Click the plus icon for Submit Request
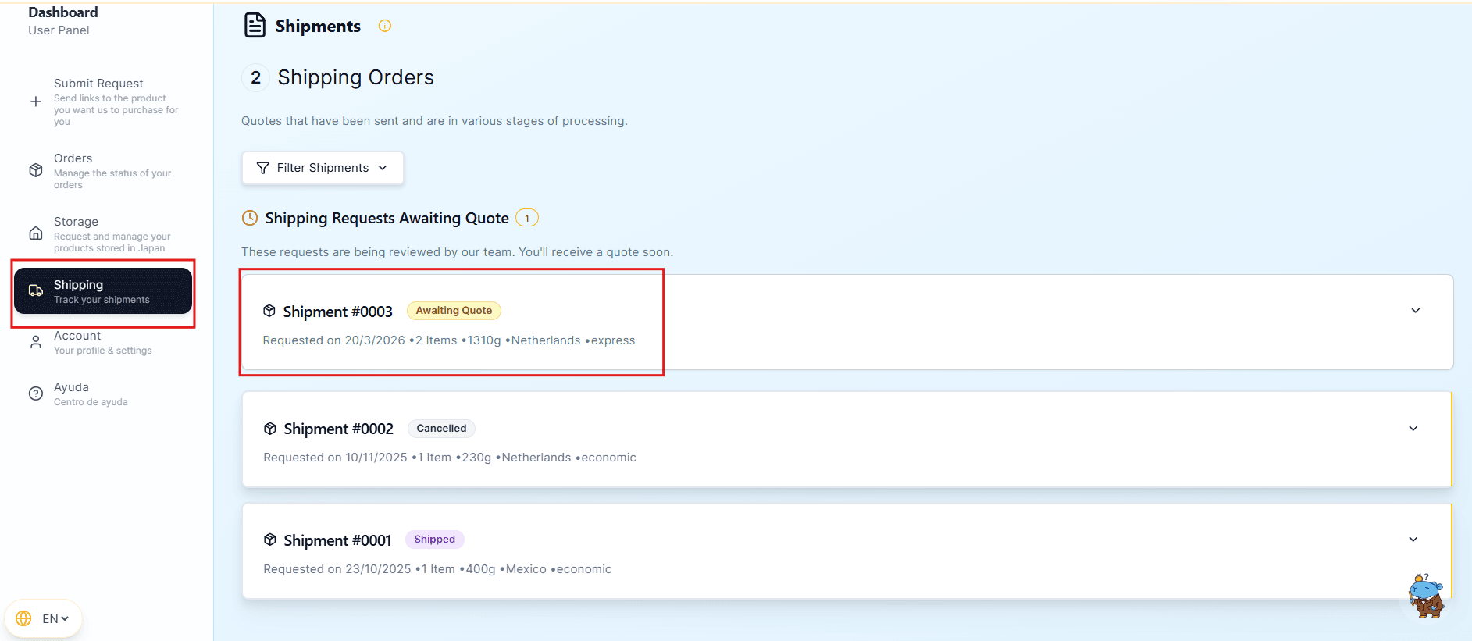 coord(36,101)
